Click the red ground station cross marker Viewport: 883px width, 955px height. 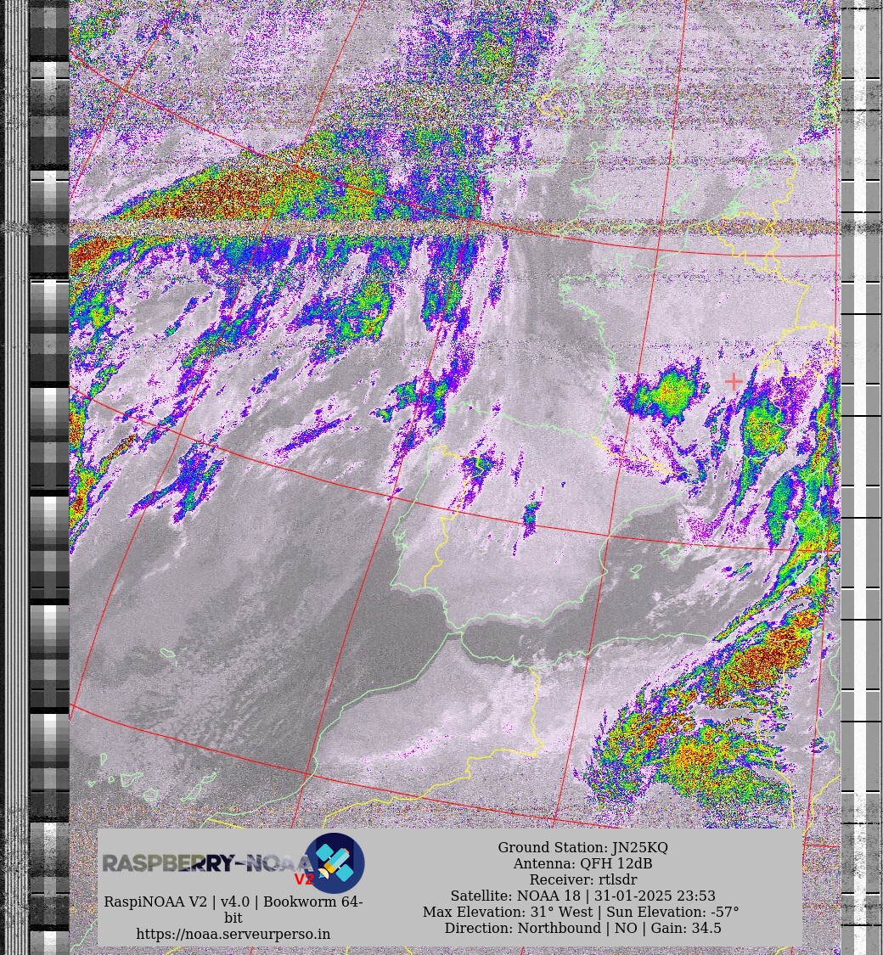(733, 382)
